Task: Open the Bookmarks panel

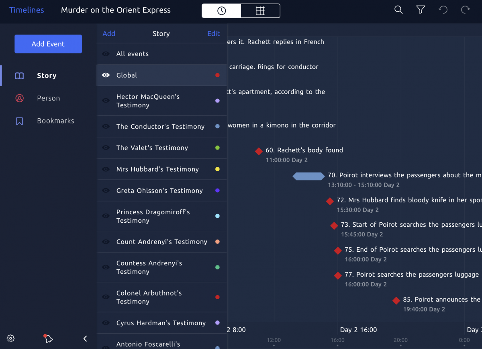Action: pos(55,121)
